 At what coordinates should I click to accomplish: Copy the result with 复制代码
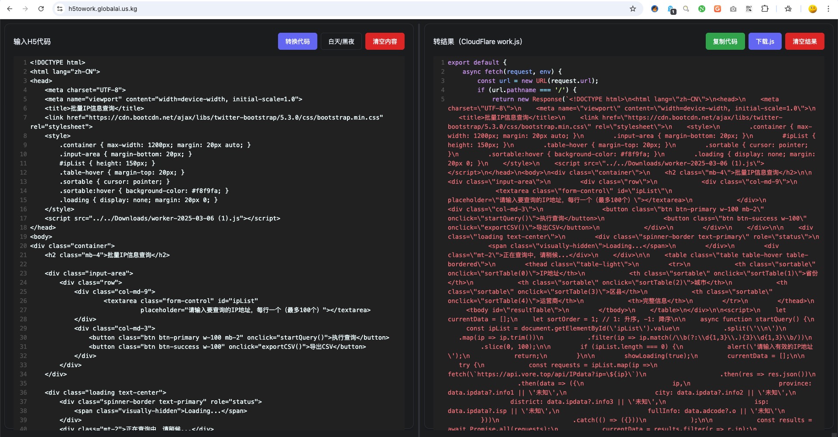click(x=725, y=41)
